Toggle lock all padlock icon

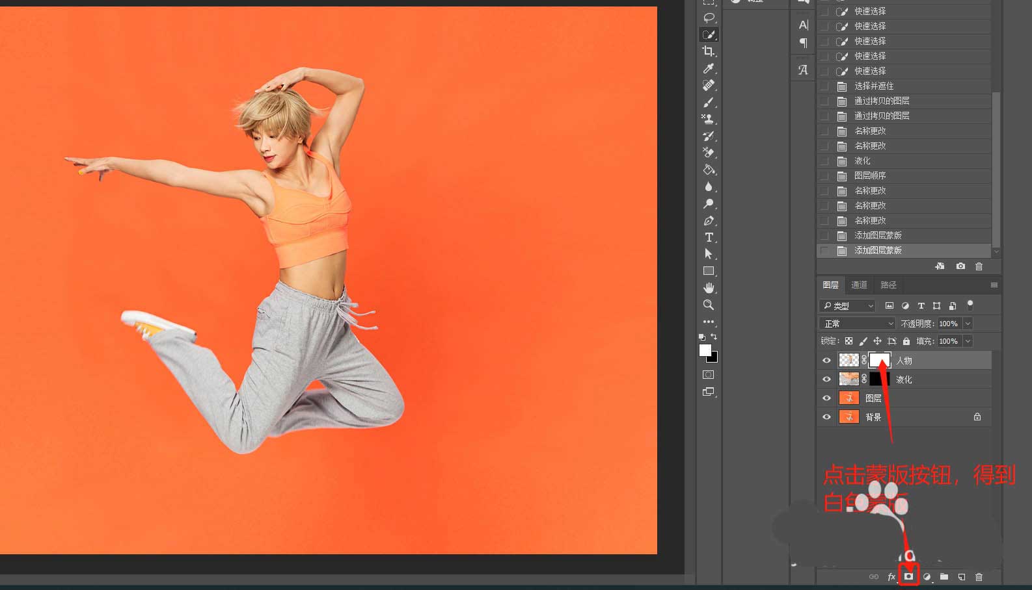click(x=906, y=341)
